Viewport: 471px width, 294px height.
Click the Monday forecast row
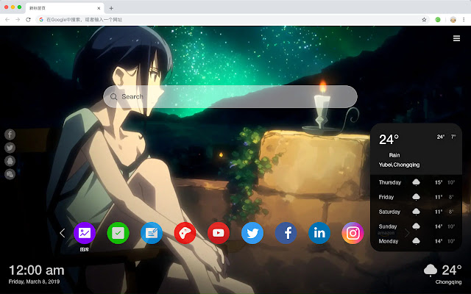(x=416, y=241)
